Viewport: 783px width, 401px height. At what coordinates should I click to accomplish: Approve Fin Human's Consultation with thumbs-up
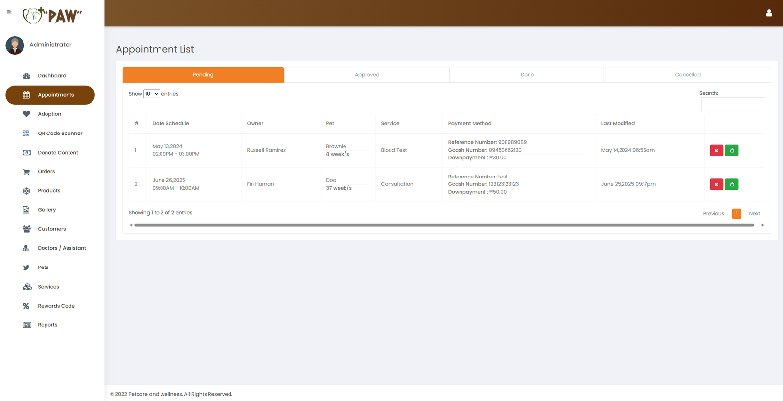pyautogui.click(x=732, y=184)
